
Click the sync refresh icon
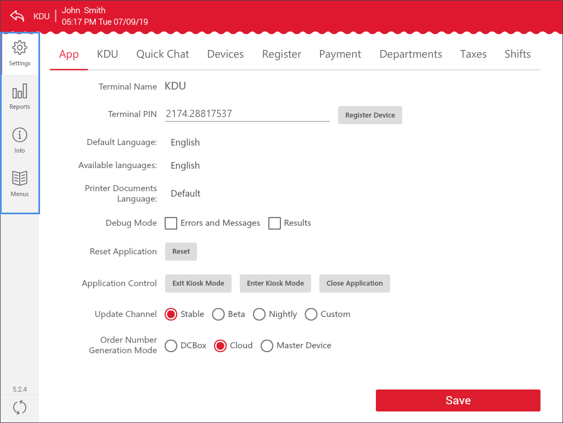point(20,408)
